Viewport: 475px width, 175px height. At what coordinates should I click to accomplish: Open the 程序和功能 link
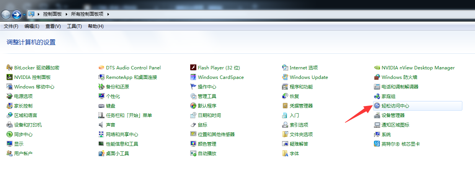click(301, 87)
